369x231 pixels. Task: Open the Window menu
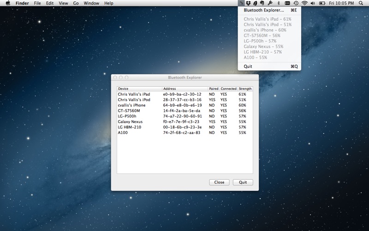click(x=91, y=3)
